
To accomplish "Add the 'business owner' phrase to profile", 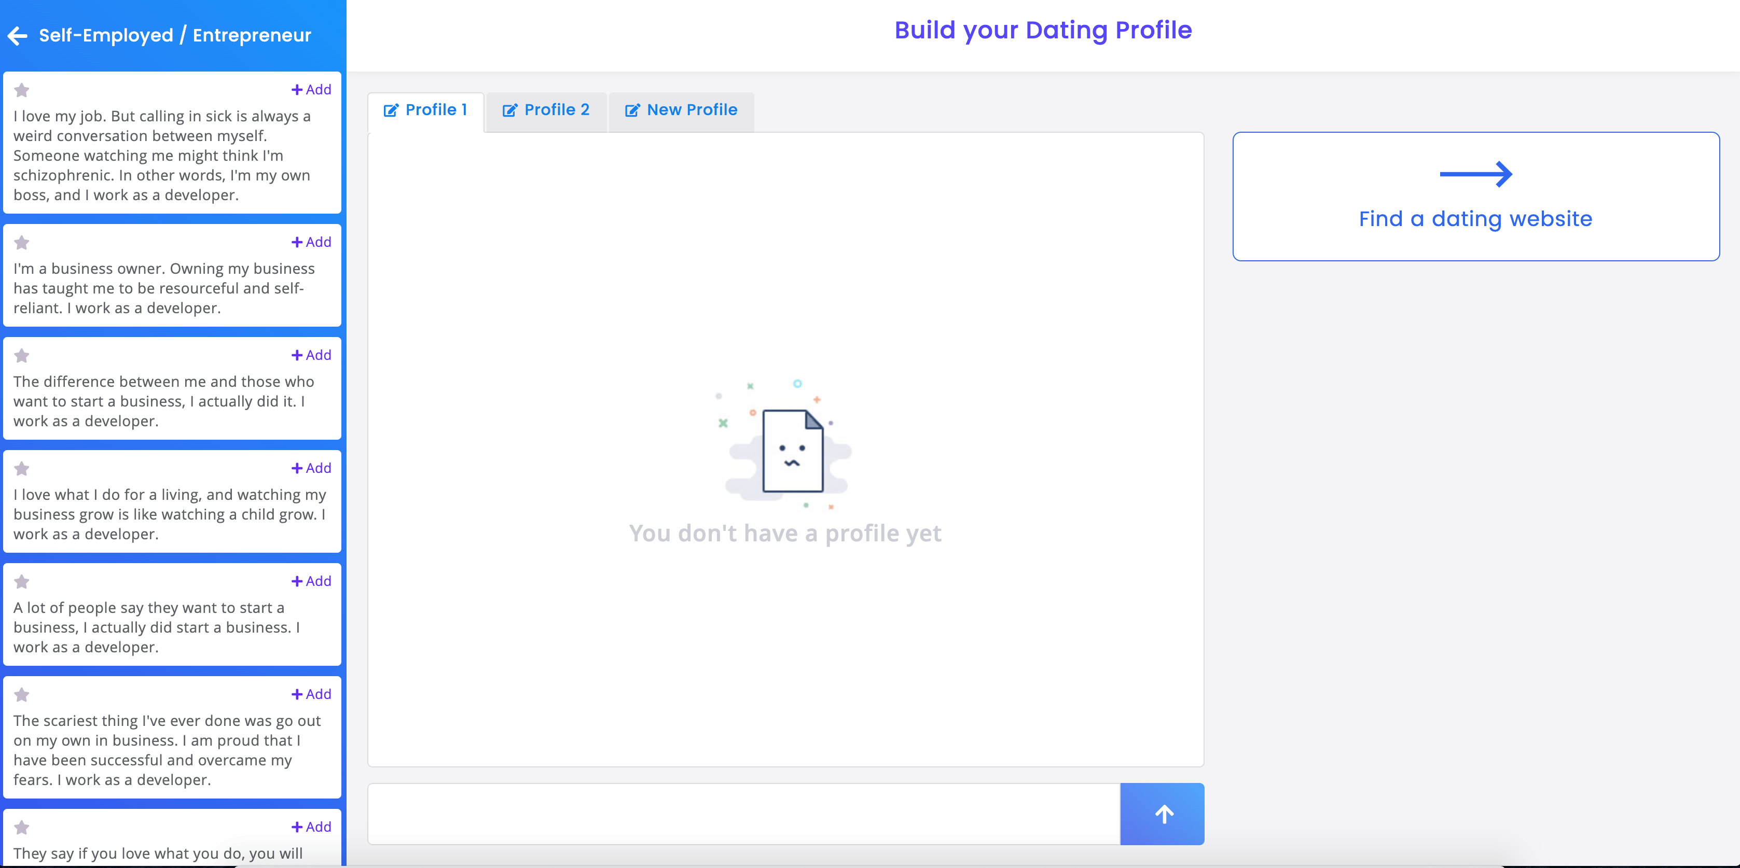I will point(311,242).
